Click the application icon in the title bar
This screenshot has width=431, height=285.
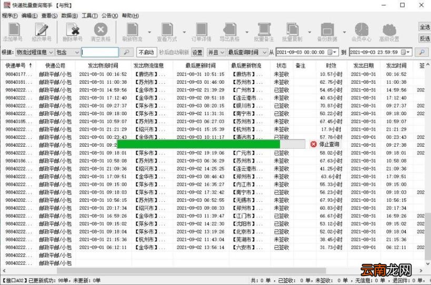(x=7, y=5)
